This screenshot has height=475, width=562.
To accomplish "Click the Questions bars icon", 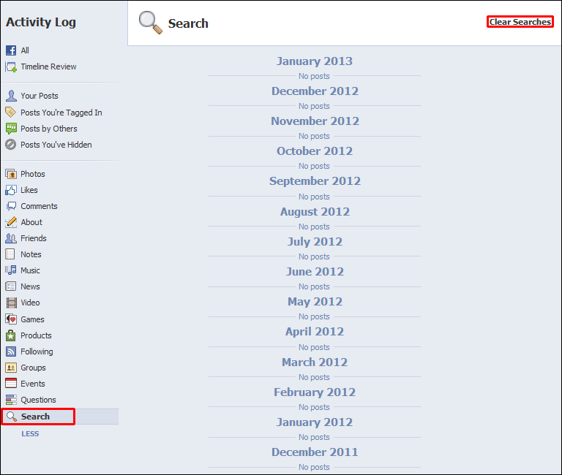I will point(11,400).
